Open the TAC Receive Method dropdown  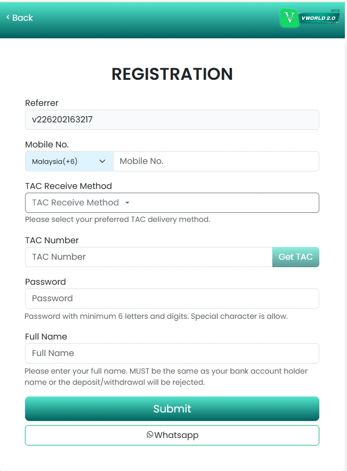click(172, 203)
